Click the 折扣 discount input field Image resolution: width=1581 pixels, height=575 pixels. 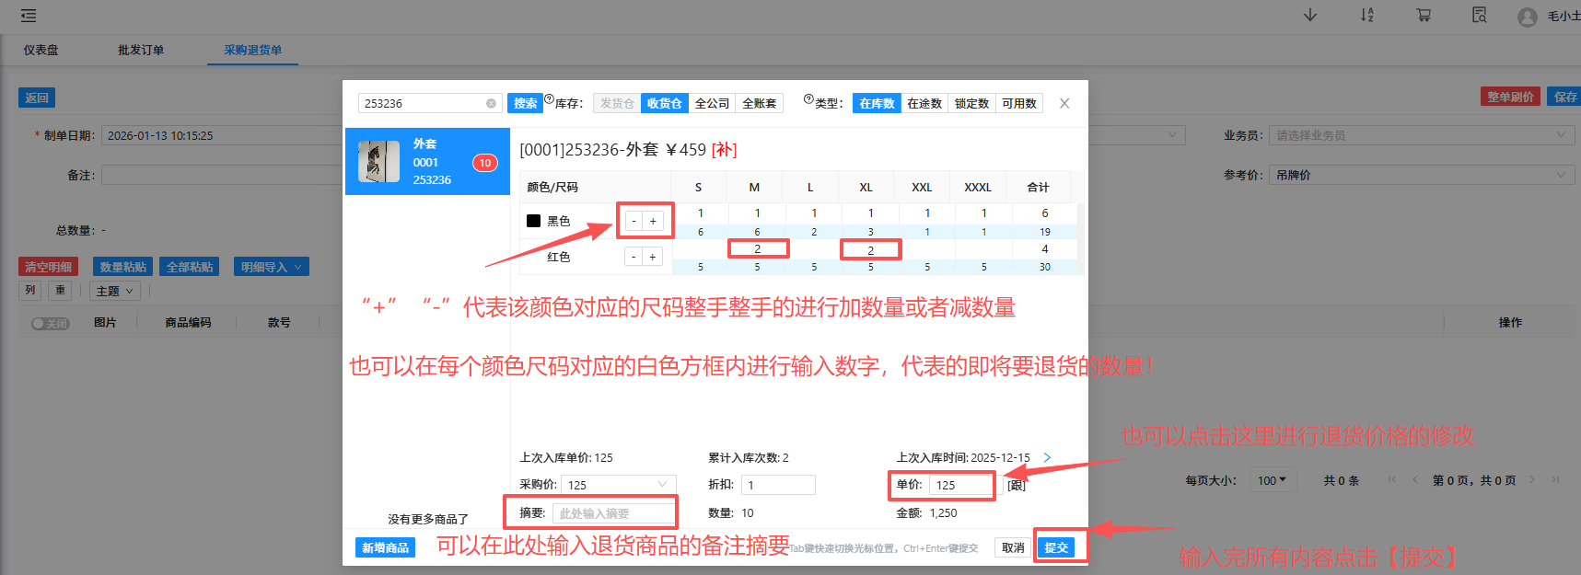point(778,485)
